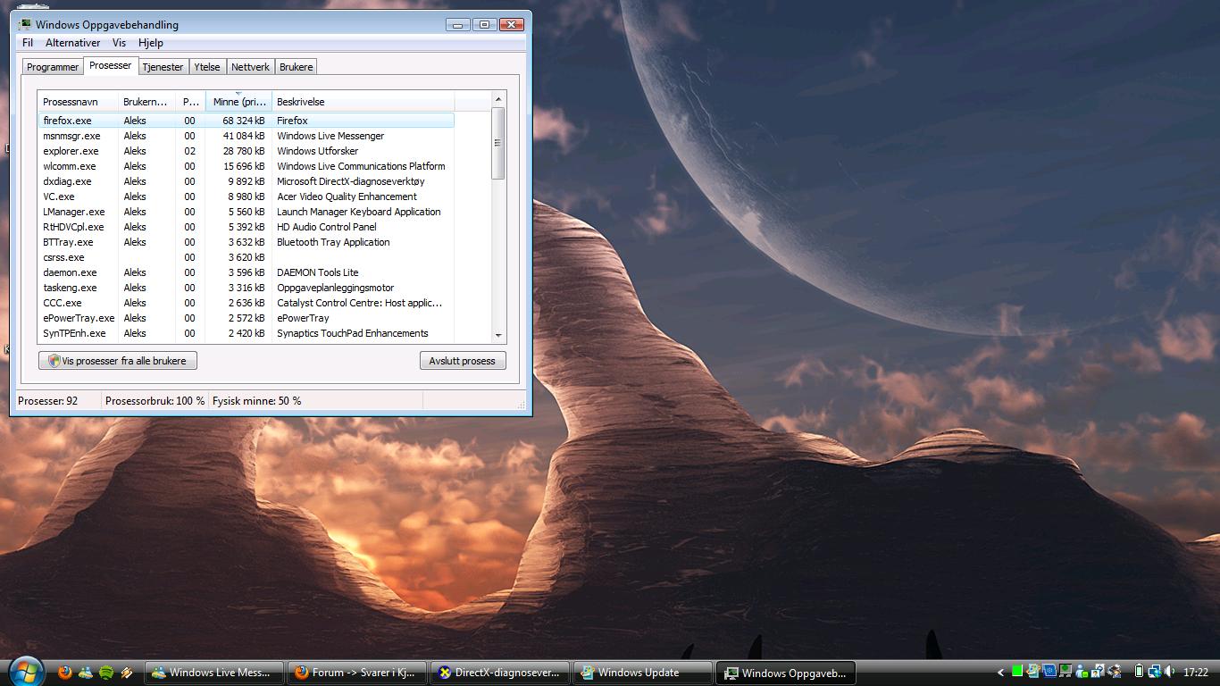This screenshot has width=1220, height=686.
Task: Click the monitor-shaped tray icon with green screen
Action: point(1065,671)
